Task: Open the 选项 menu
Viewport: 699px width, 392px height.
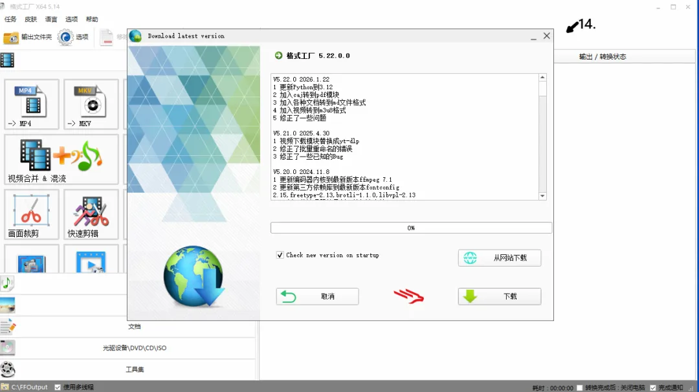Action: (x=71, y=19)
